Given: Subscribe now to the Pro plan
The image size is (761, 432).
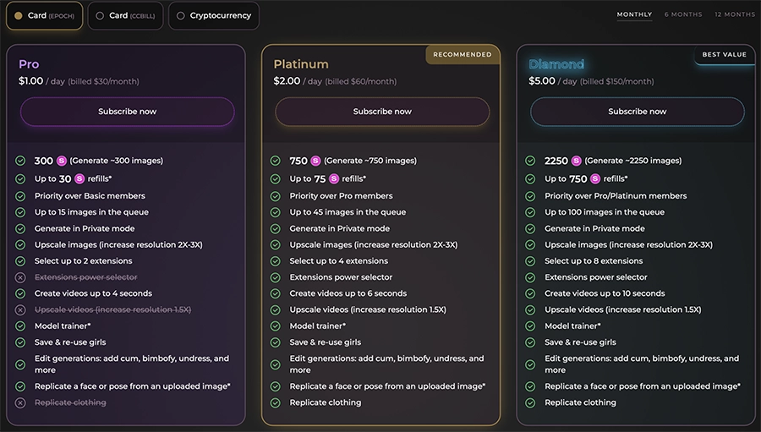Looking at the screenshot, I should 127,112.
